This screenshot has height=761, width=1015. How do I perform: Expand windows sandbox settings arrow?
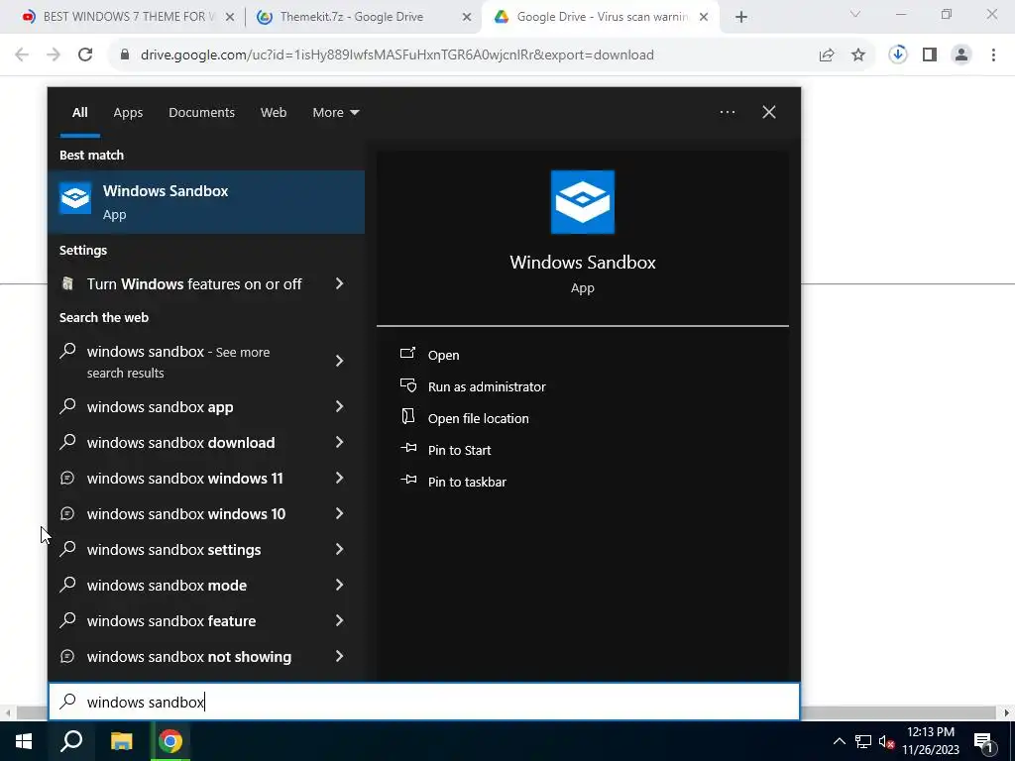point(339,549)
